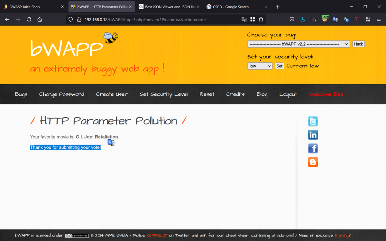Open Change Password page
Viewport: 386px width, 241px height.
pyautogui.click(x=62, y=94)
